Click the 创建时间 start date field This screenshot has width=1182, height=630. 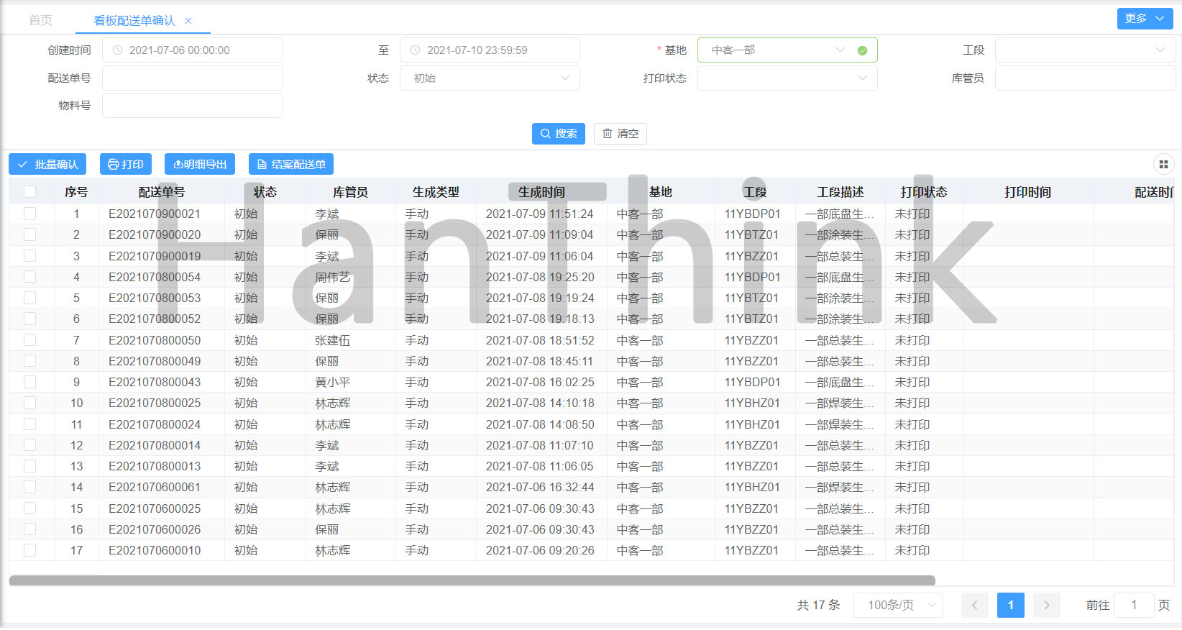[x=192, y=50]
